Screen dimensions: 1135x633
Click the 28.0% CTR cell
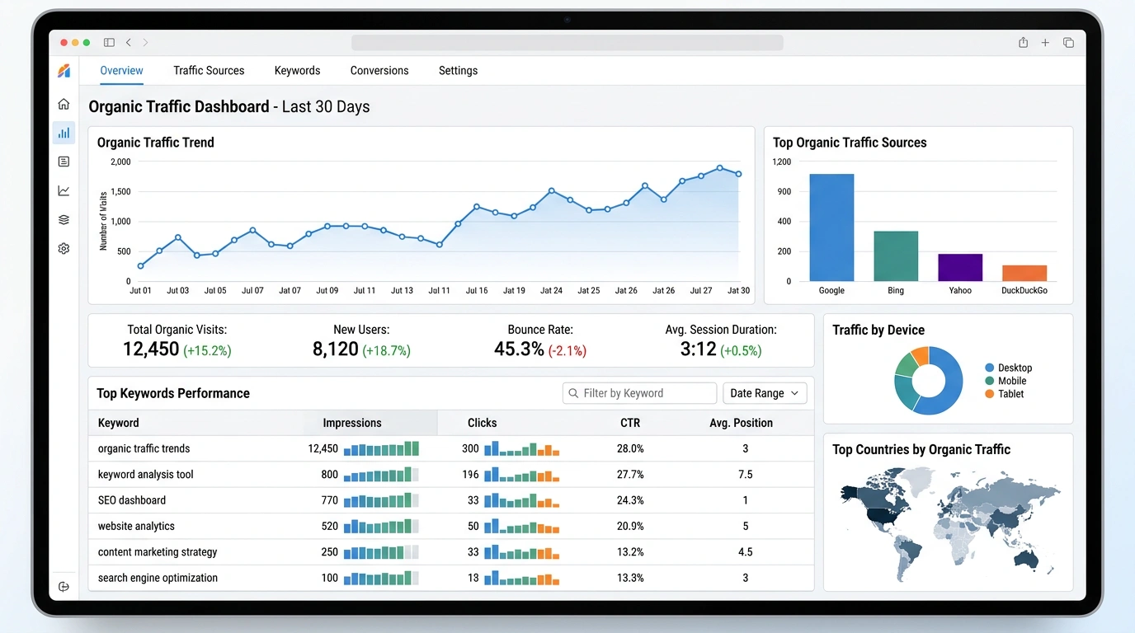(630, 448)
